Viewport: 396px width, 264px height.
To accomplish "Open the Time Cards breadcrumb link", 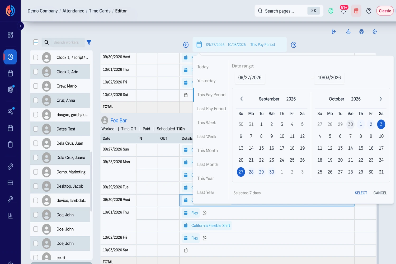I will (x=100, y=11).
